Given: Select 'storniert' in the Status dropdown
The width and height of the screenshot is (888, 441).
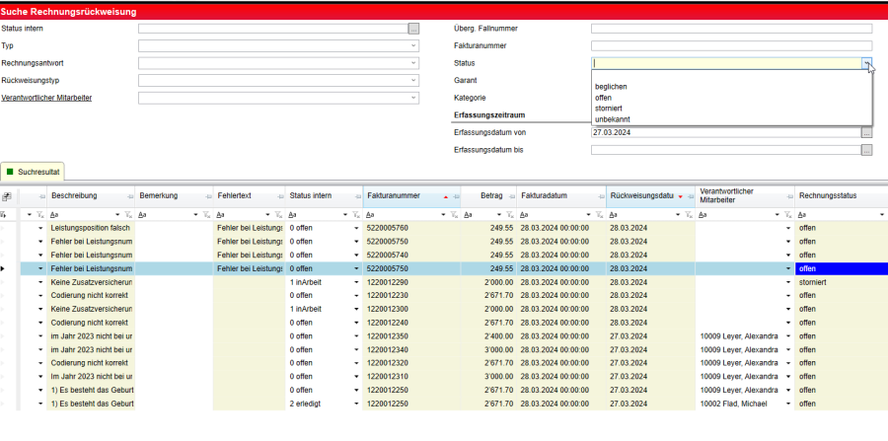Looking at the screenshot, I should pyautogui.click(x=610, y=109).
